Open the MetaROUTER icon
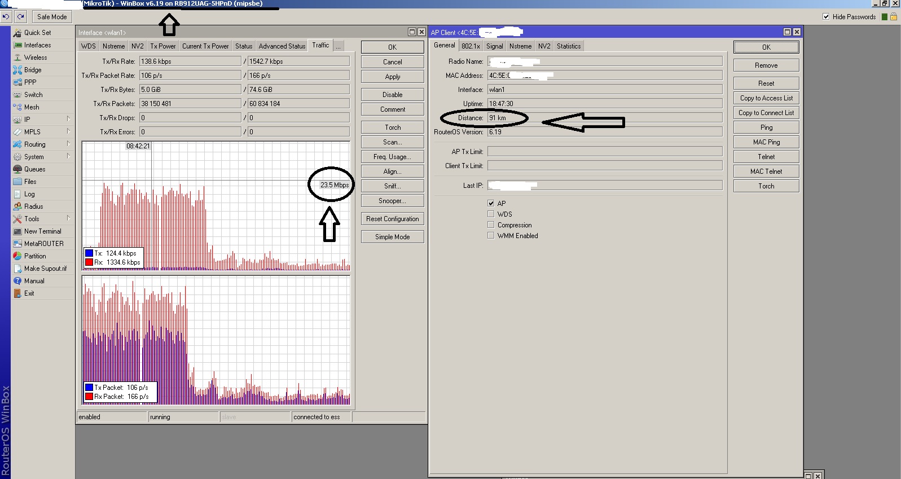 [17, 244]
